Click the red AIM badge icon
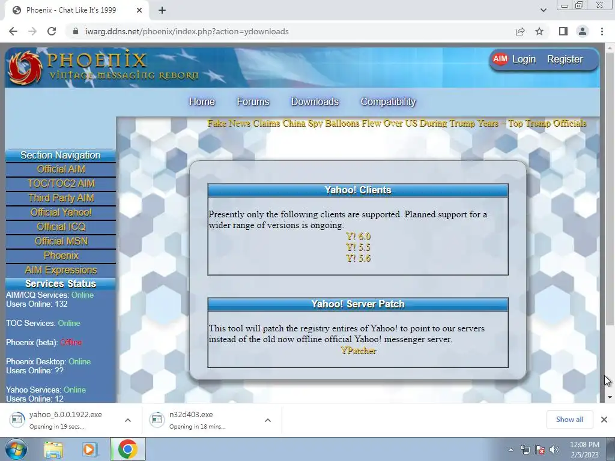 pyautogui.click(x=500, y=59)
